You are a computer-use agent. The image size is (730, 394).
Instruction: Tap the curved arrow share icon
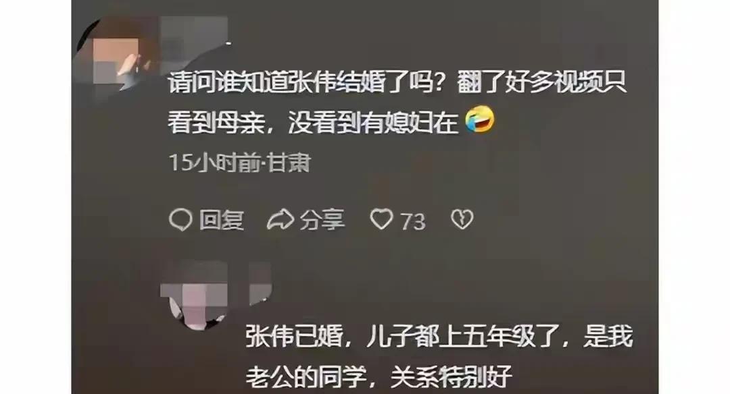[x=280, y=220]
